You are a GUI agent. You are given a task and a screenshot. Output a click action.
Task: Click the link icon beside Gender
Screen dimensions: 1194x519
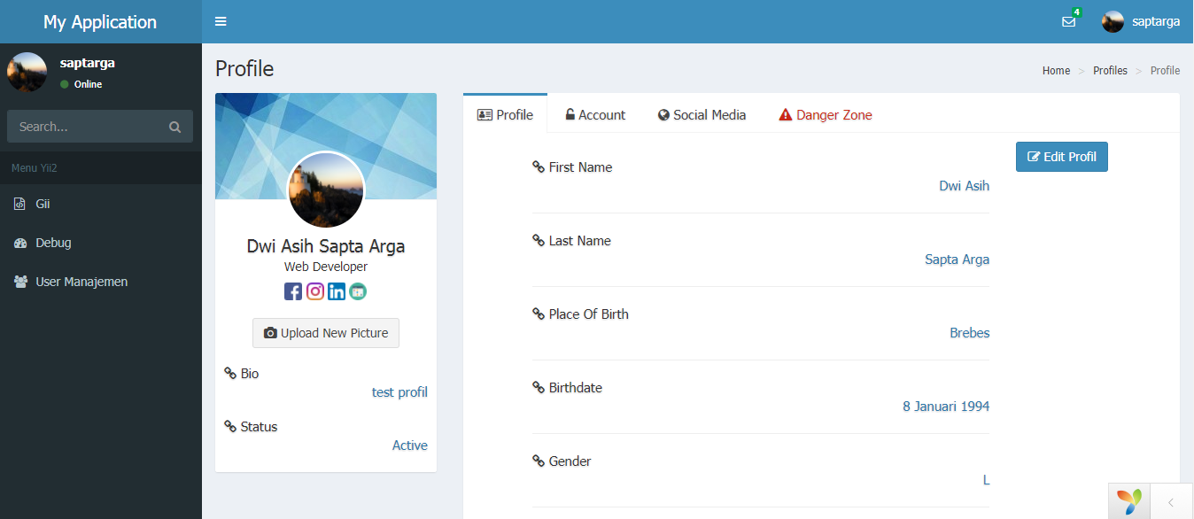(539, 461)
